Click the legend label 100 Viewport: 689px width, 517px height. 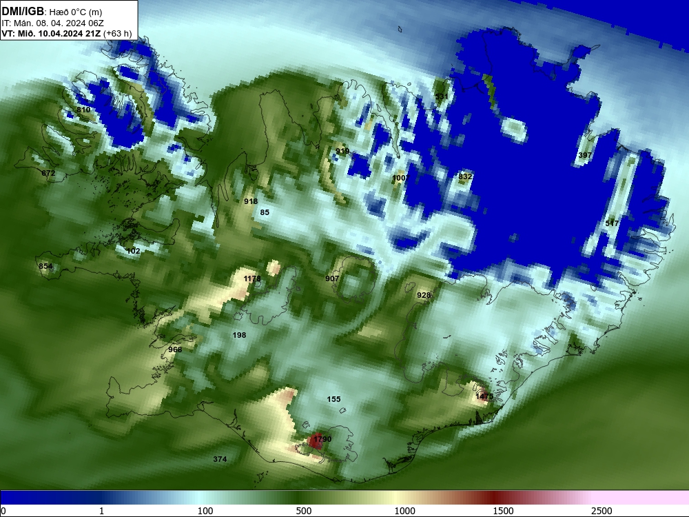pos(205,511)
